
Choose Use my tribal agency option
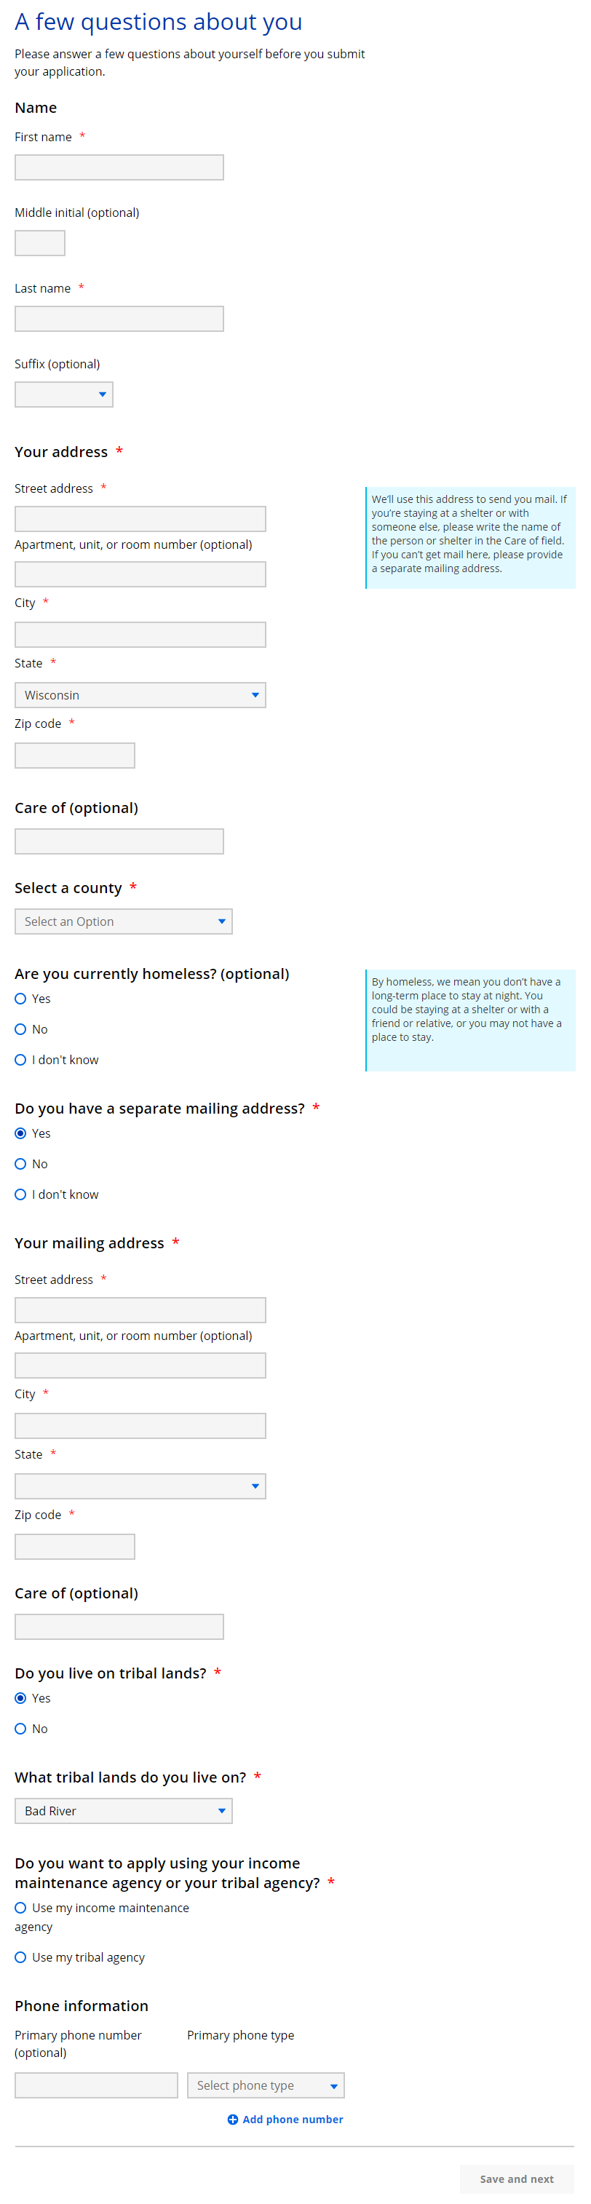[20, 1957]
